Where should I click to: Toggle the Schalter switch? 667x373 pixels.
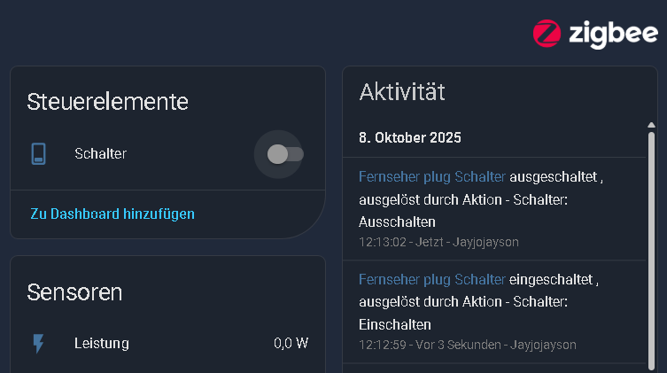pyautogui.click(x=285, y=154)
